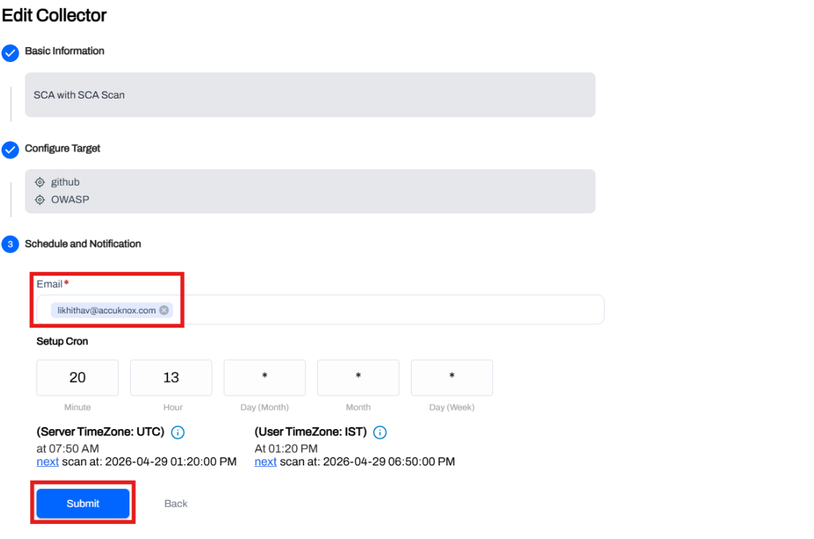Viewport: 814px width, 539px height.
Task: Click the Month cron field
Action: pyautogui.click(x=358, y=378)
